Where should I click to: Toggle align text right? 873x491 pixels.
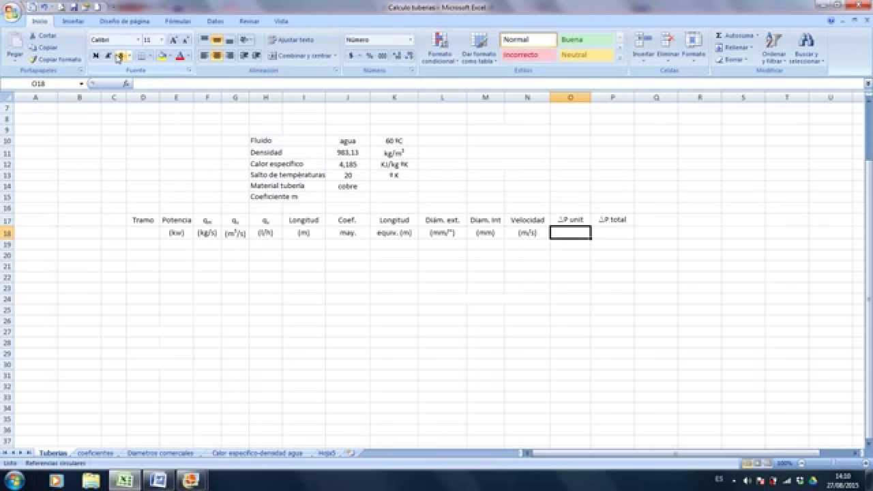229,56
